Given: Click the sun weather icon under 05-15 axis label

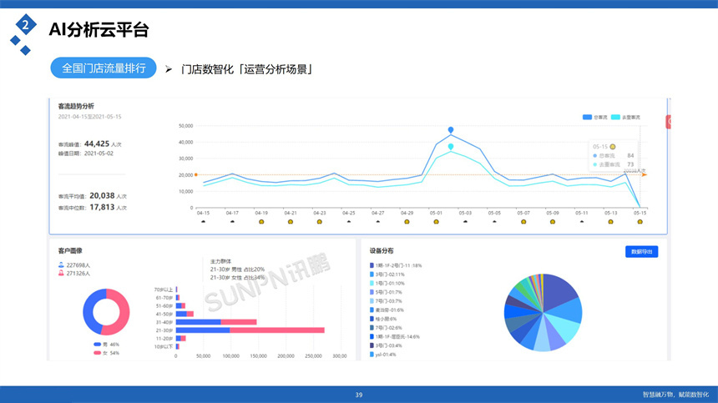Looking at the screenshot, I should tap(640, 222).
